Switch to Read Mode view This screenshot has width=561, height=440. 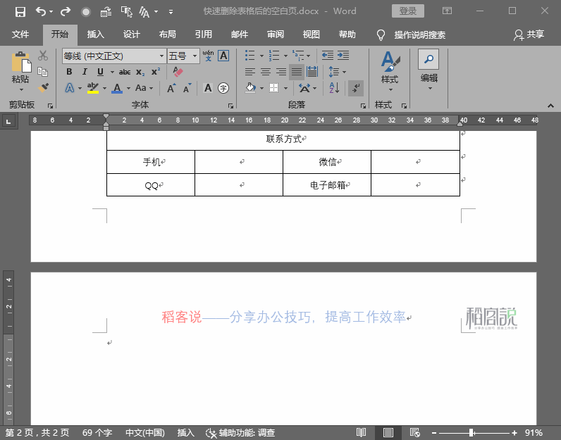point(361,432)
